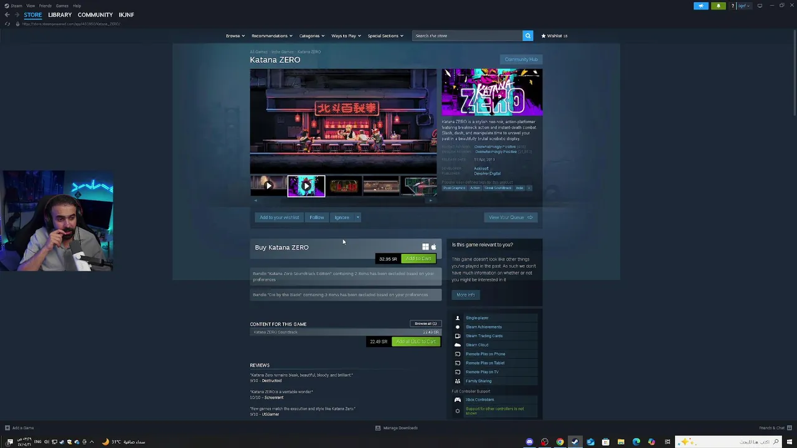Open Discord from the taskbar
The width and height of the screenshot is (797, 448).
(x=529, y=442)
